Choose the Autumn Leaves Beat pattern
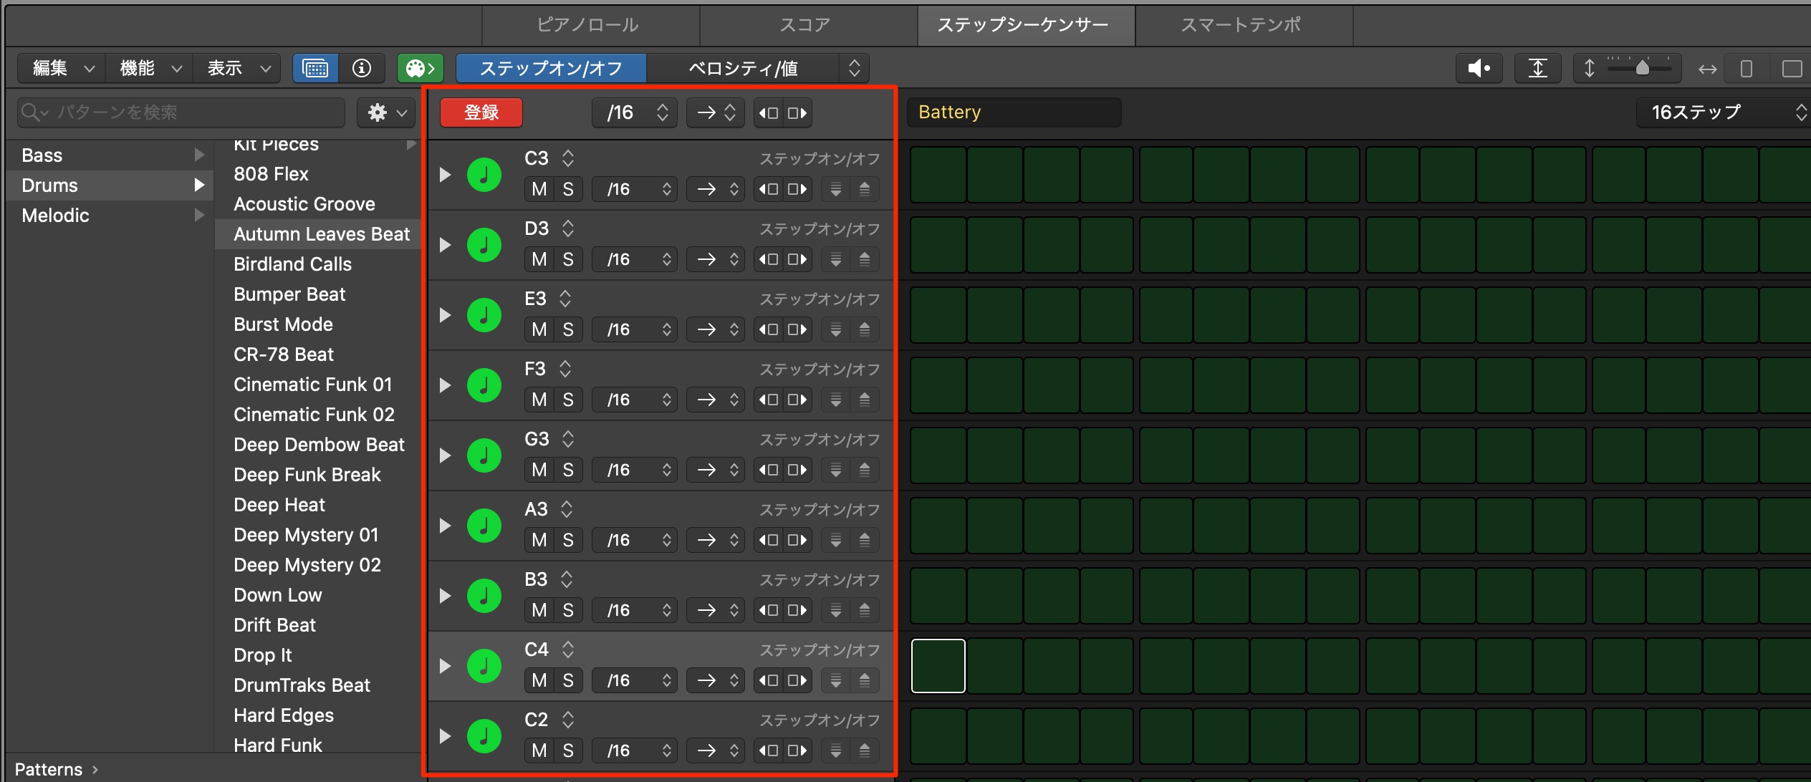This screenshot has height=782, width=1811. point(318,234)
